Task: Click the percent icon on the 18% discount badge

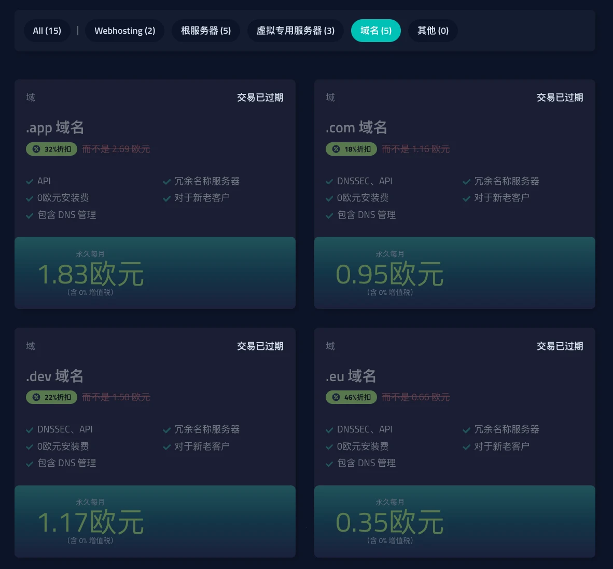Action: point(335,149)
